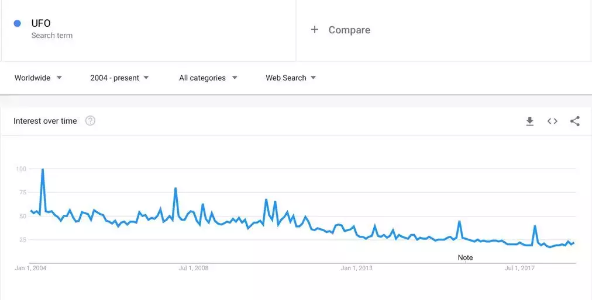Share the interest over time chart

[x=574, y=121]
